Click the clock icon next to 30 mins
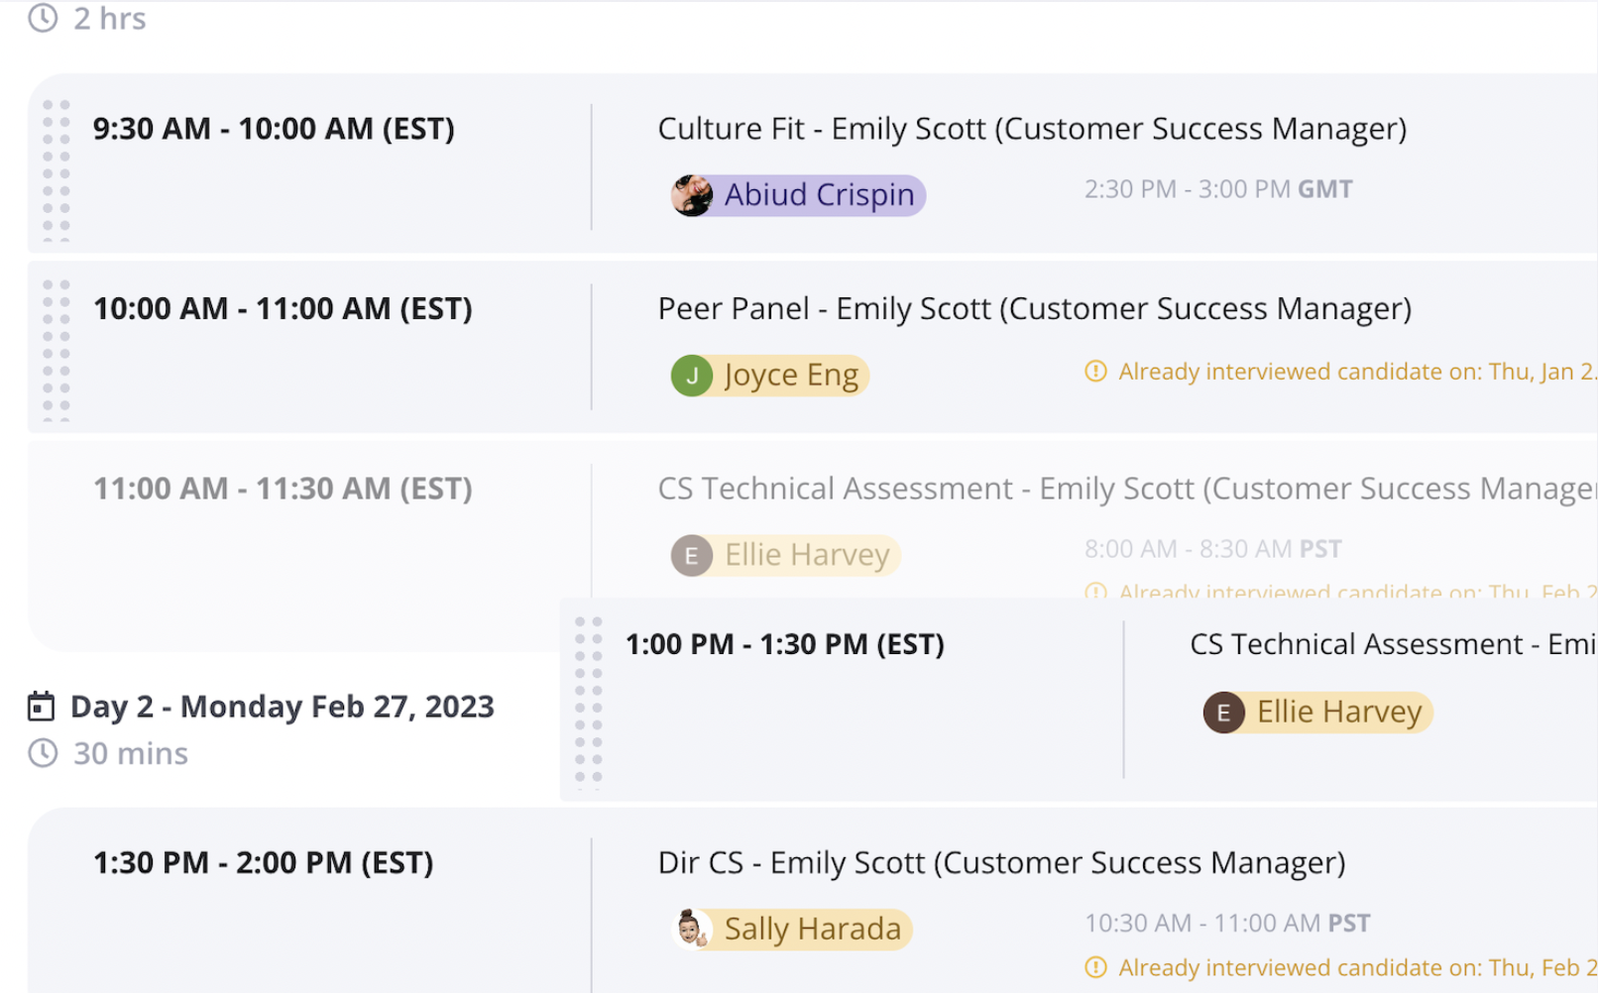This screenshot has height=993, width=1598. tap(43, 753)
